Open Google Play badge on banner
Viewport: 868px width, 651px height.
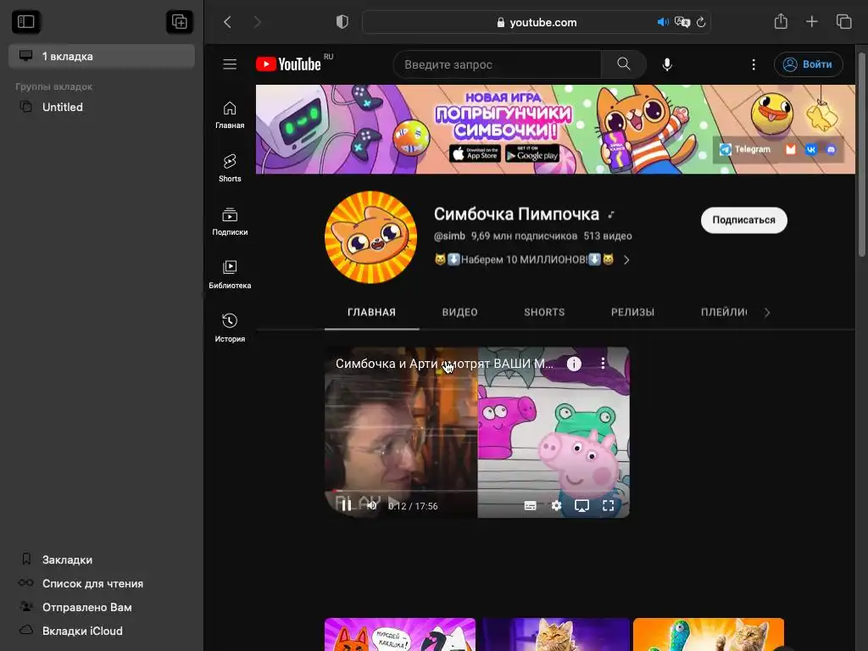[532, 153]
